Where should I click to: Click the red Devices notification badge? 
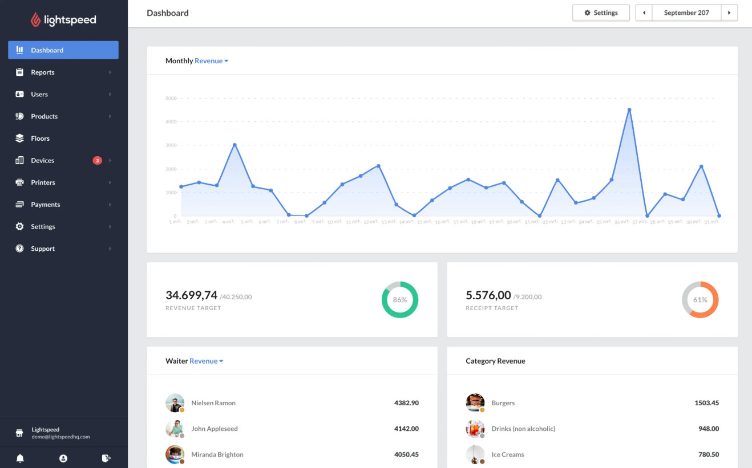pyautogui.click(x=98, y=161)
